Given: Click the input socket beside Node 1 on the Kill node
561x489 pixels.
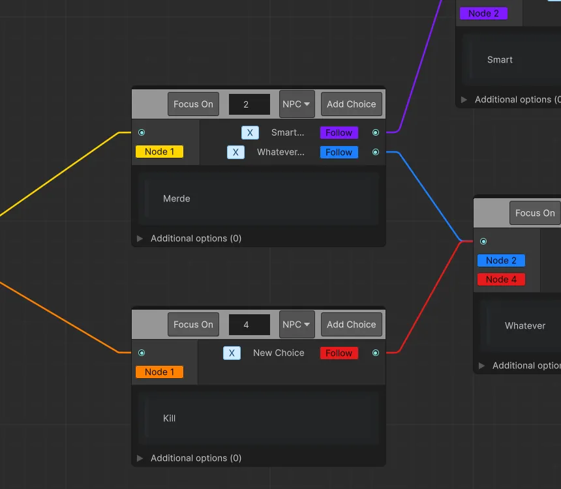Looking at the screenshot, I should 142,353.
